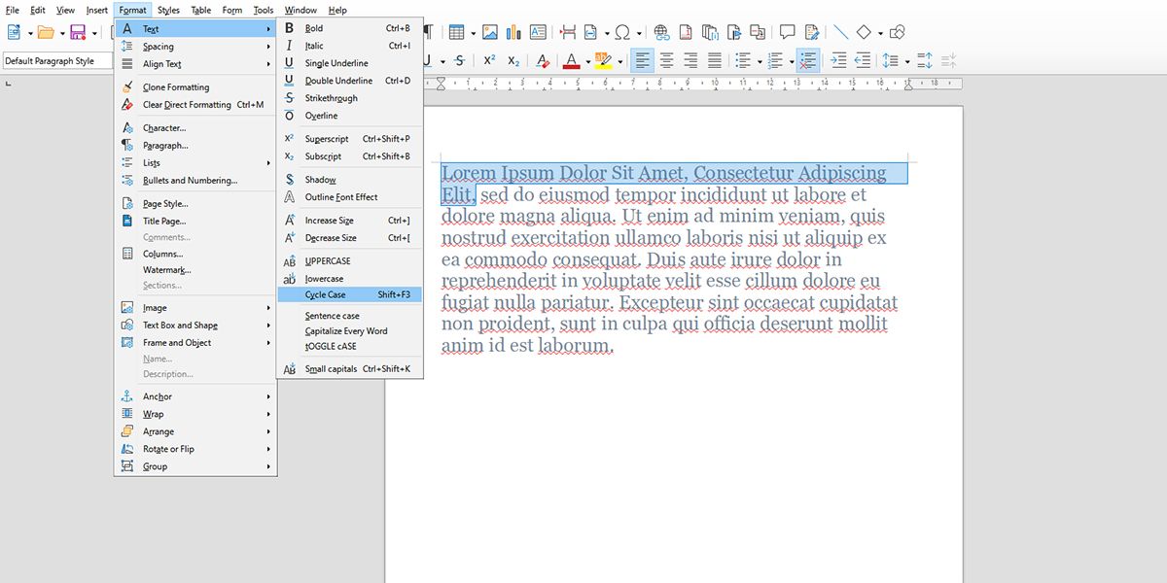Open the Window menu
This screenshot has height=583, width=1167.
tap(300, 10)
